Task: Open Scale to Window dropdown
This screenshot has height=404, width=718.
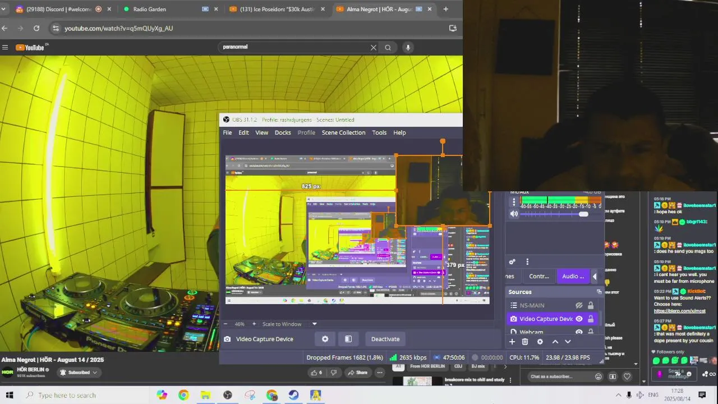Action: 314,324
